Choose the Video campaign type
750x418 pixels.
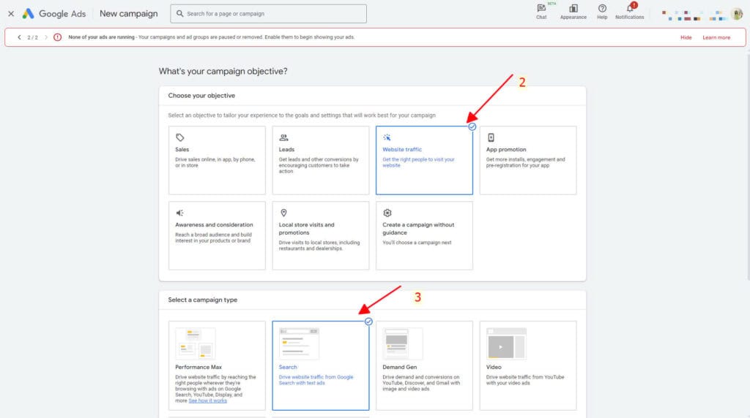[528, 365]
